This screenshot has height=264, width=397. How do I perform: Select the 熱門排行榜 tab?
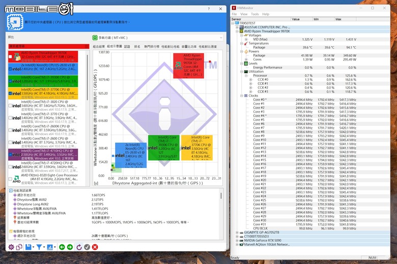[x=152, y=47]
